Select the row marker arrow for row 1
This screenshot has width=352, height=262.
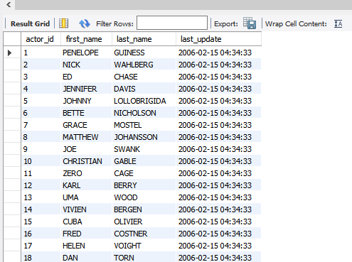click(9, 53)
